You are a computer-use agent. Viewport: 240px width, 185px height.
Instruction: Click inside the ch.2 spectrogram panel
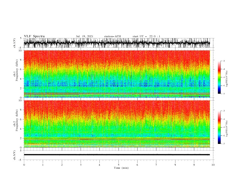(x=117, y=124)
